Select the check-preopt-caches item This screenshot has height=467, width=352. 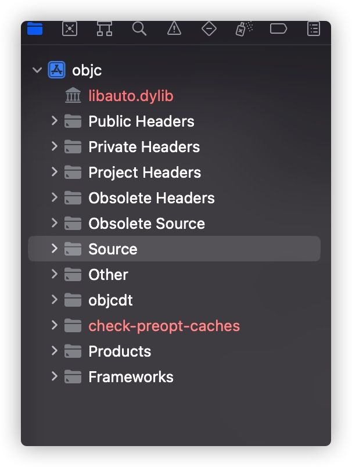[x=164, y=325]
